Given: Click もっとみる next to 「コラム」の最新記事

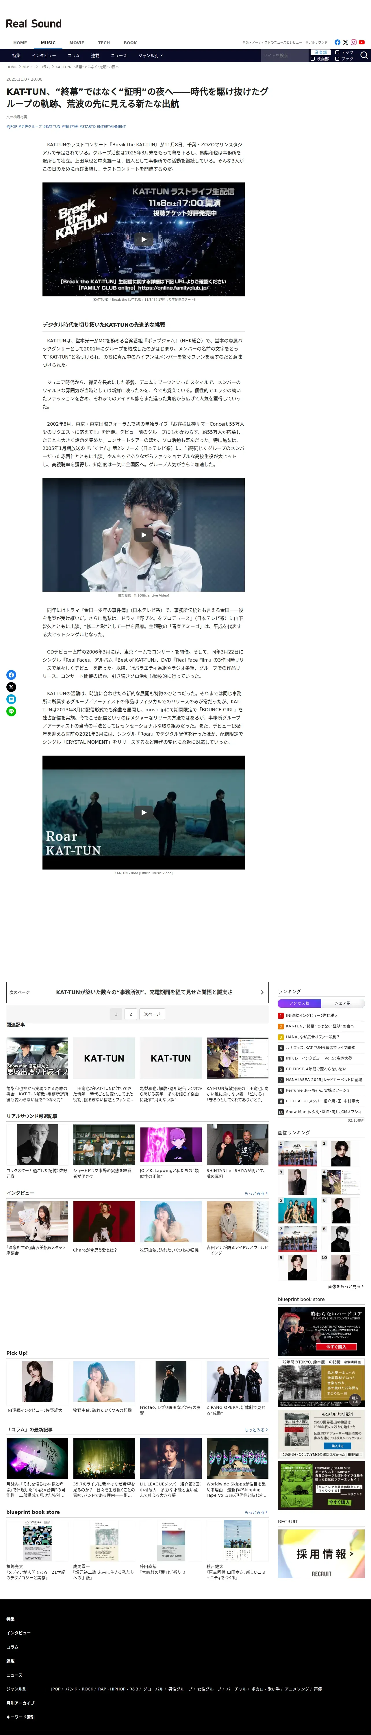Looking at the screenshot, I should tap(256, 1430).
